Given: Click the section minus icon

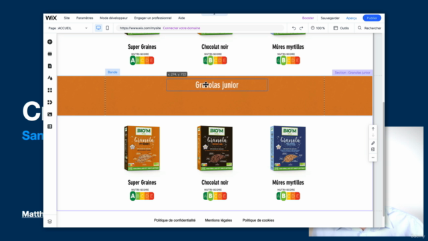Looking at the screenshot, I should pos(373,158).
